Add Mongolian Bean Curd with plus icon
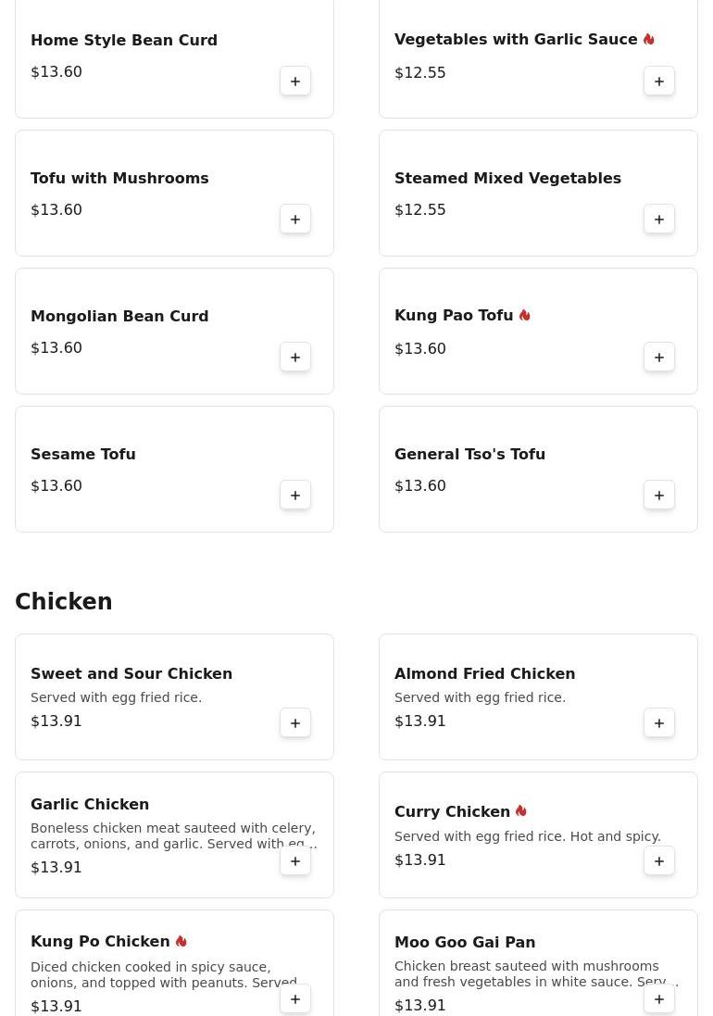 coord(295,357)
